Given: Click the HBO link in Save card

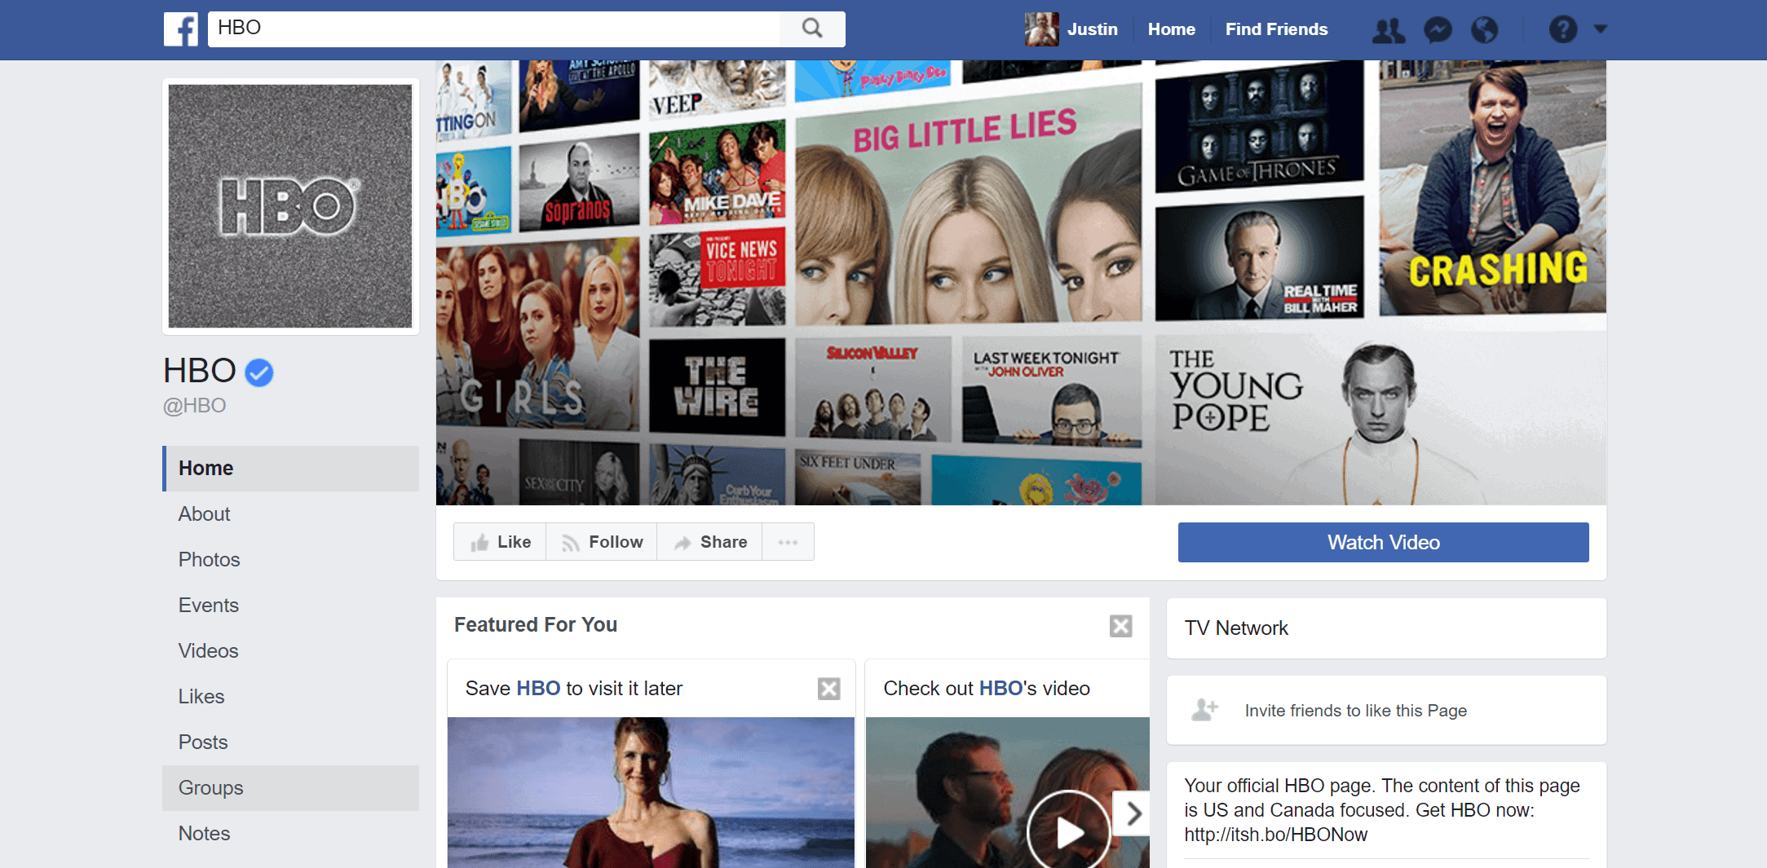Looking at the screenshot, I should [x=538, y=689].
